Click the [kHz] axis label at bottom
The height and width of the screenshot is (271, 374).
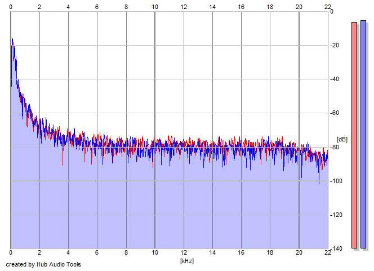[x=187, y=261]
